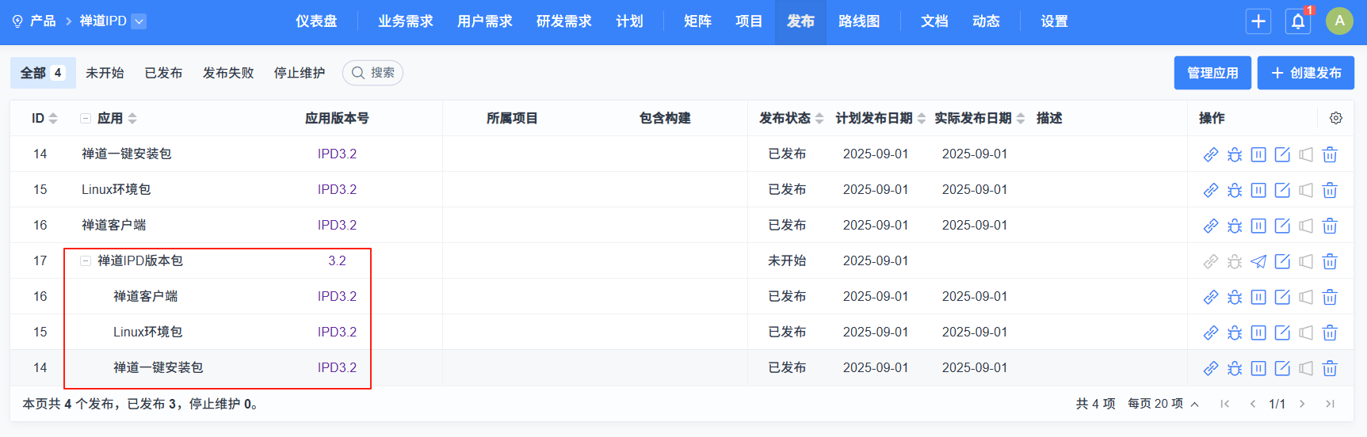Open version link 3.2 of 禅道IPD版本包
The image size is (1367, 437).
pyautogui.click(x=337, y=260)
